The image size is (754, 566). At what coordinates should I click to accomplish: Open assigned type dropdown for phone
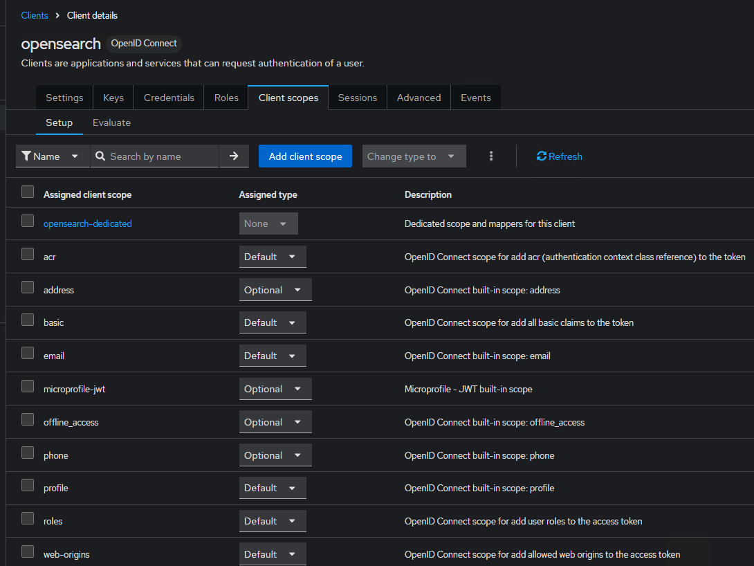coord(275,455)
